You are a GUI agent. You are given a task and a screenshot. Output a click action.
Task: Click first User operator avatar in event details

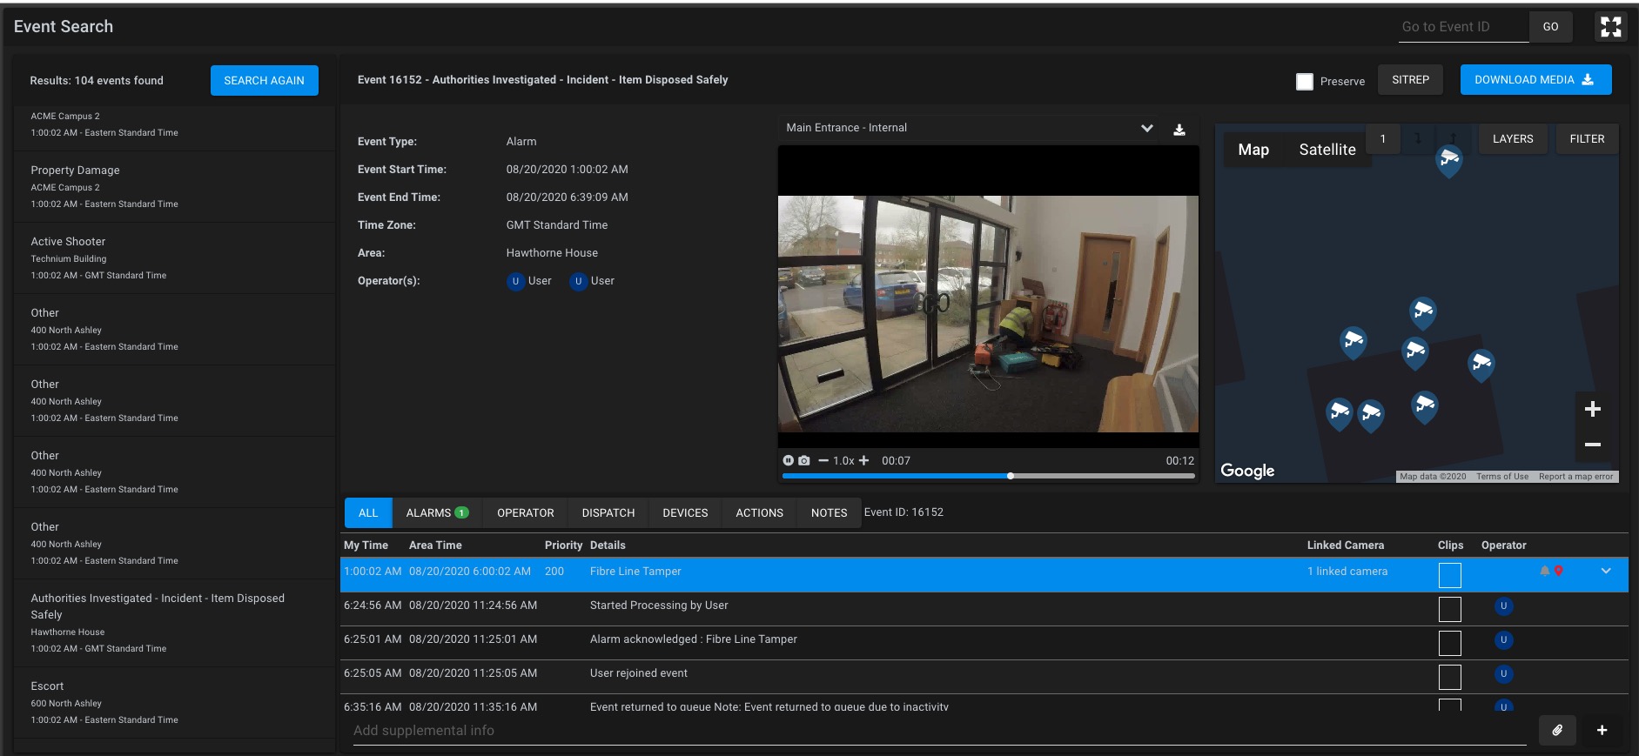point(515,281)
